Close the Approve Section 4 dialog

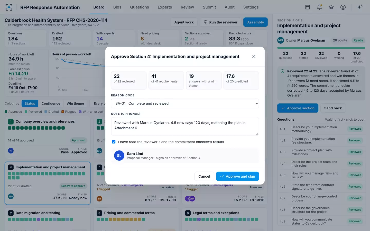[254, 56]
